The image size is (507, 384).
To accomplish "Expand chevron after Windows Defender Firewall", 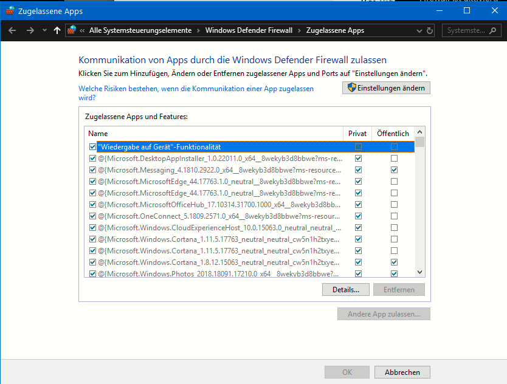I will coord(299,30).
